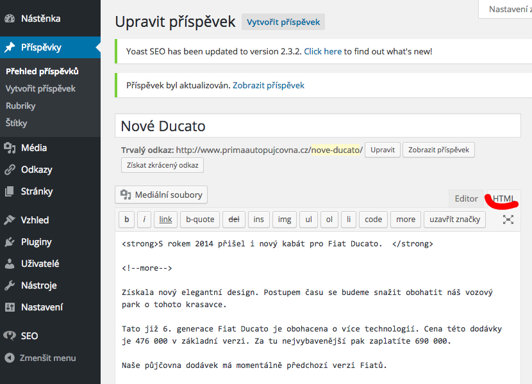Screen dimensions: 532x384
Task: Insert a link via link button
Action: [x=165, y=220]
